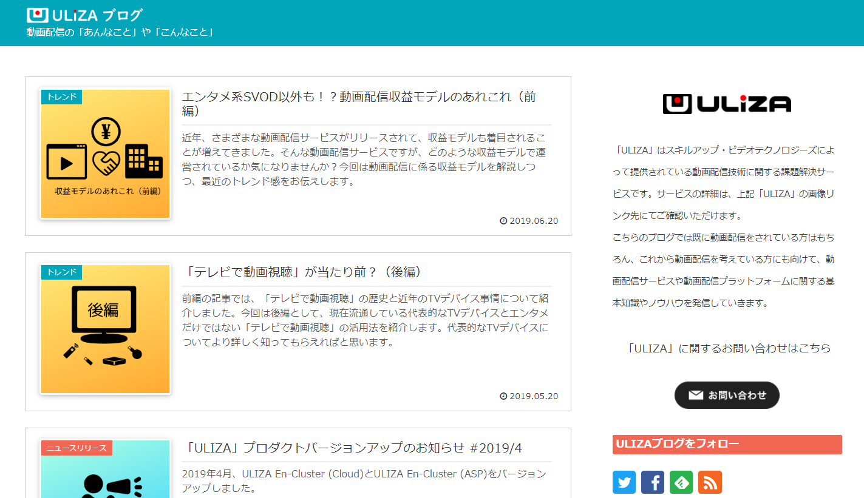Viewport: 864px width, 498px height.
Task: Open the Twitter follow icon
Action: point(624,482)
